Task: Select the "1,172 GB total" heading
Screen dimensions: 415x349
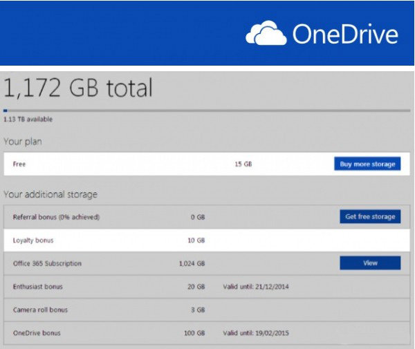Action: [x=78, y=88]
